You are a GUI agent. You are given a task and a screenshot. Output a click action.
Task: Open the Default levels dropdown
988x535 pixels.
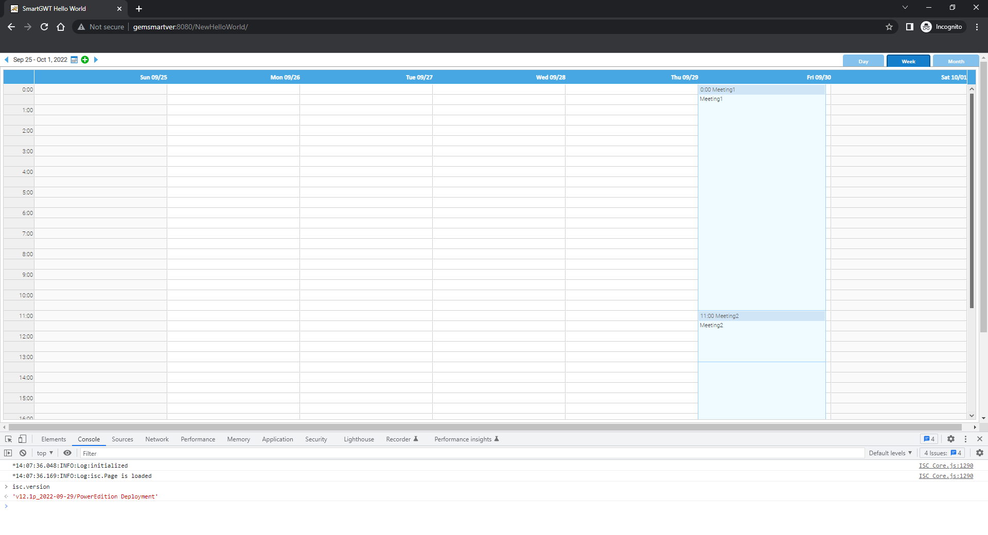click(890, 453)
